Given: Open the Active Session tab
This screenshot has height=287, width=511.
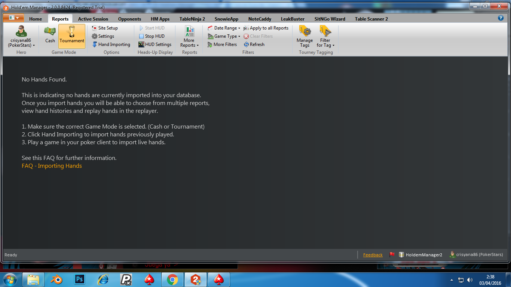Looking at the screenshot, I should pos(93,19).
